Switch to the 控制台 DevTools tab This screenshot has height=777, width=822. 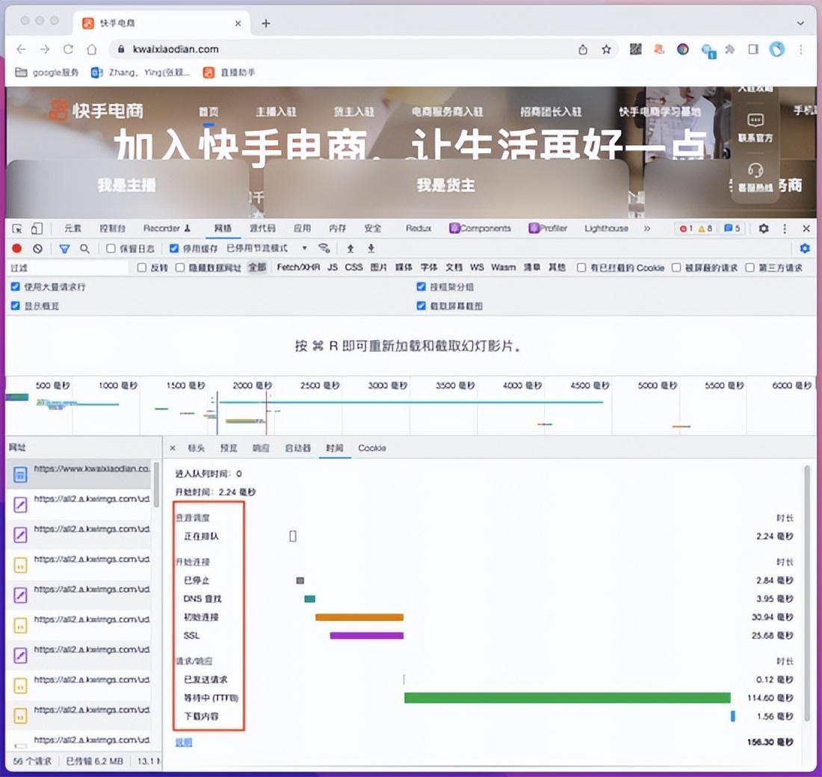[112, 229]
